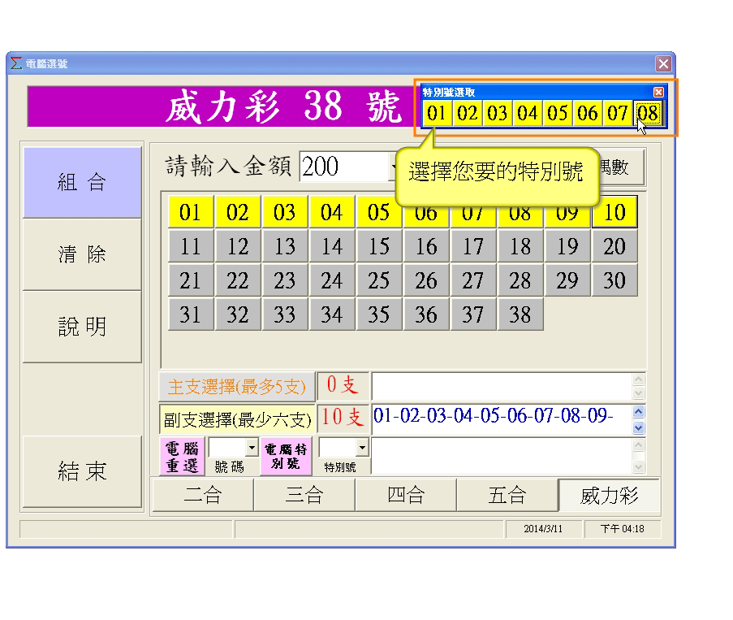The image size is (733, 620).
Task: Select number 38 in grid
Action: tap(520, 314)
